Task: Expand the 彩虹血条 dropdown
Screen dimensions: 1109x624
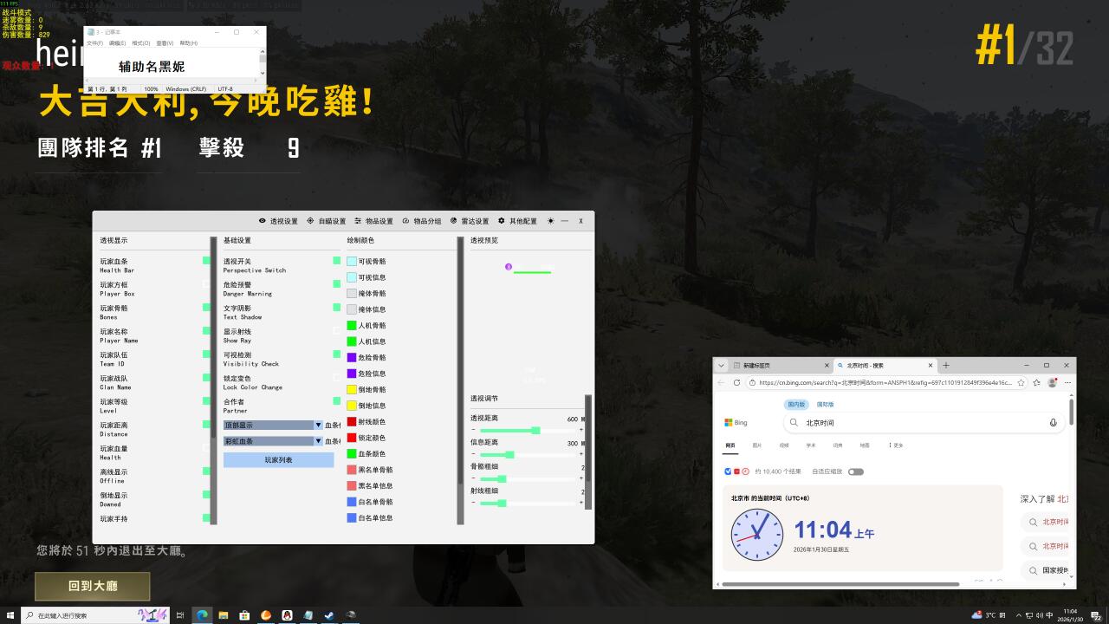Action: [318, 441]
